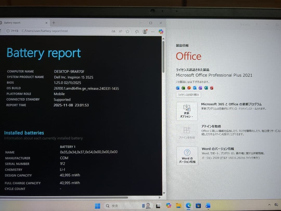The height and width of the screenshot is (211, 281).
Task: Select the Excel icon in included products
Action: (x=183, y=88)
